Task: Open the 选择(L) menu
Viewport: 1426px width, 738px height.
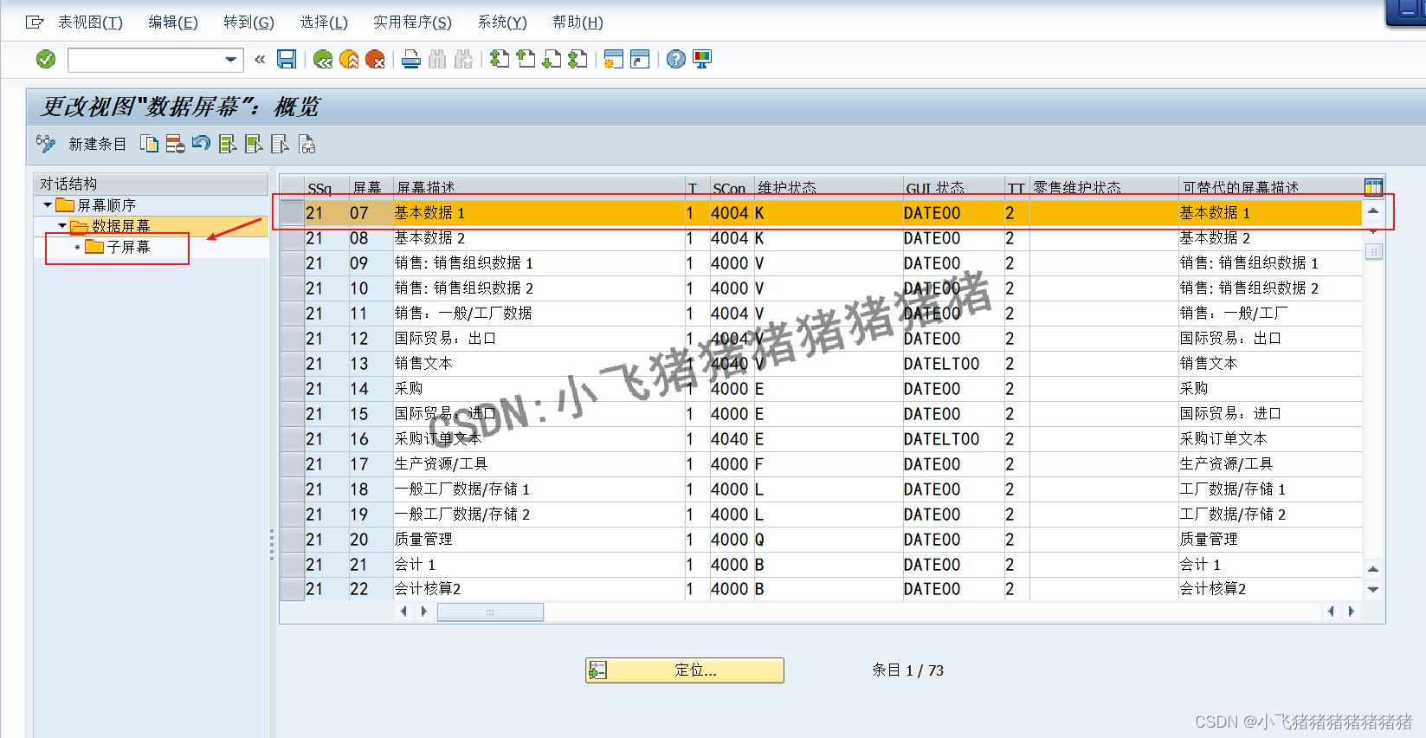Action: (x=324, y=22)
